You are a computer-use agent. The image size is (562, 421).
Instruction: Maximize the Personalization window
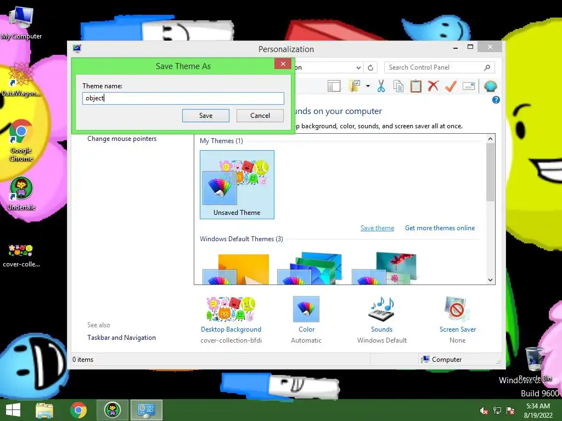470,47
